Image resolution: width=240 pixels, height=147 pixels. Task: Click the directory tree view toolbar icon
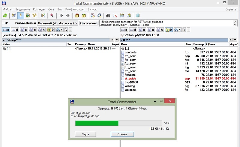[x=34, y=16]
